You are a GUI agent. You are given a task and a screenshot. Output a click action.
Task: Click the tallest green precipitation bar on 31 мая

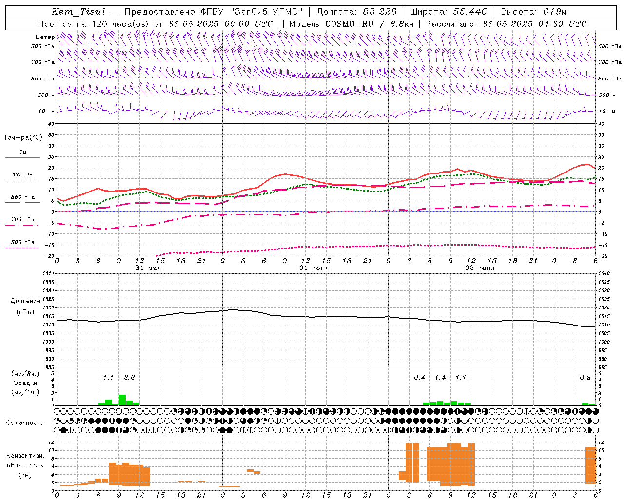click(122, 400)
